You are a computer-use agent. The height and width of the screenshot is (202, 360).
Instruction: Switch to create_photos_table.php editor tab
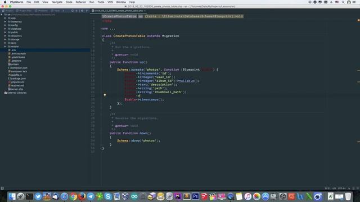(x=118, y=11)
